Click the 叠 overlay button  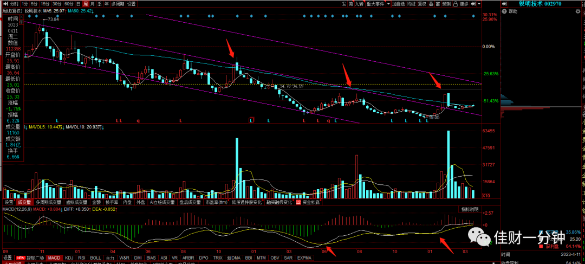431,4
